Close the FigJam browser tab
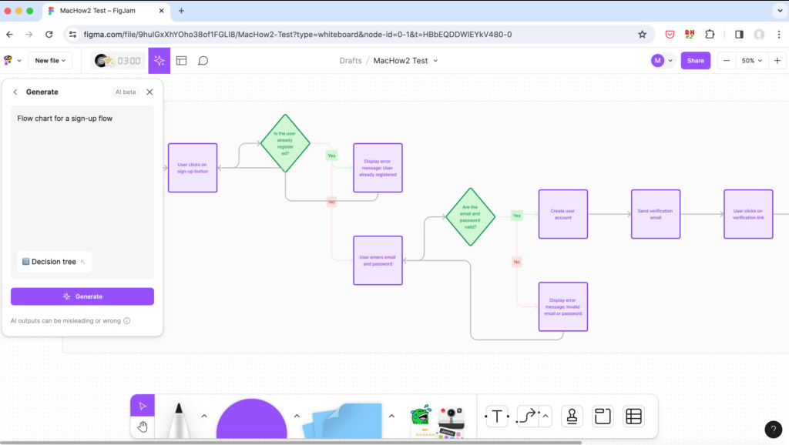 162,11
